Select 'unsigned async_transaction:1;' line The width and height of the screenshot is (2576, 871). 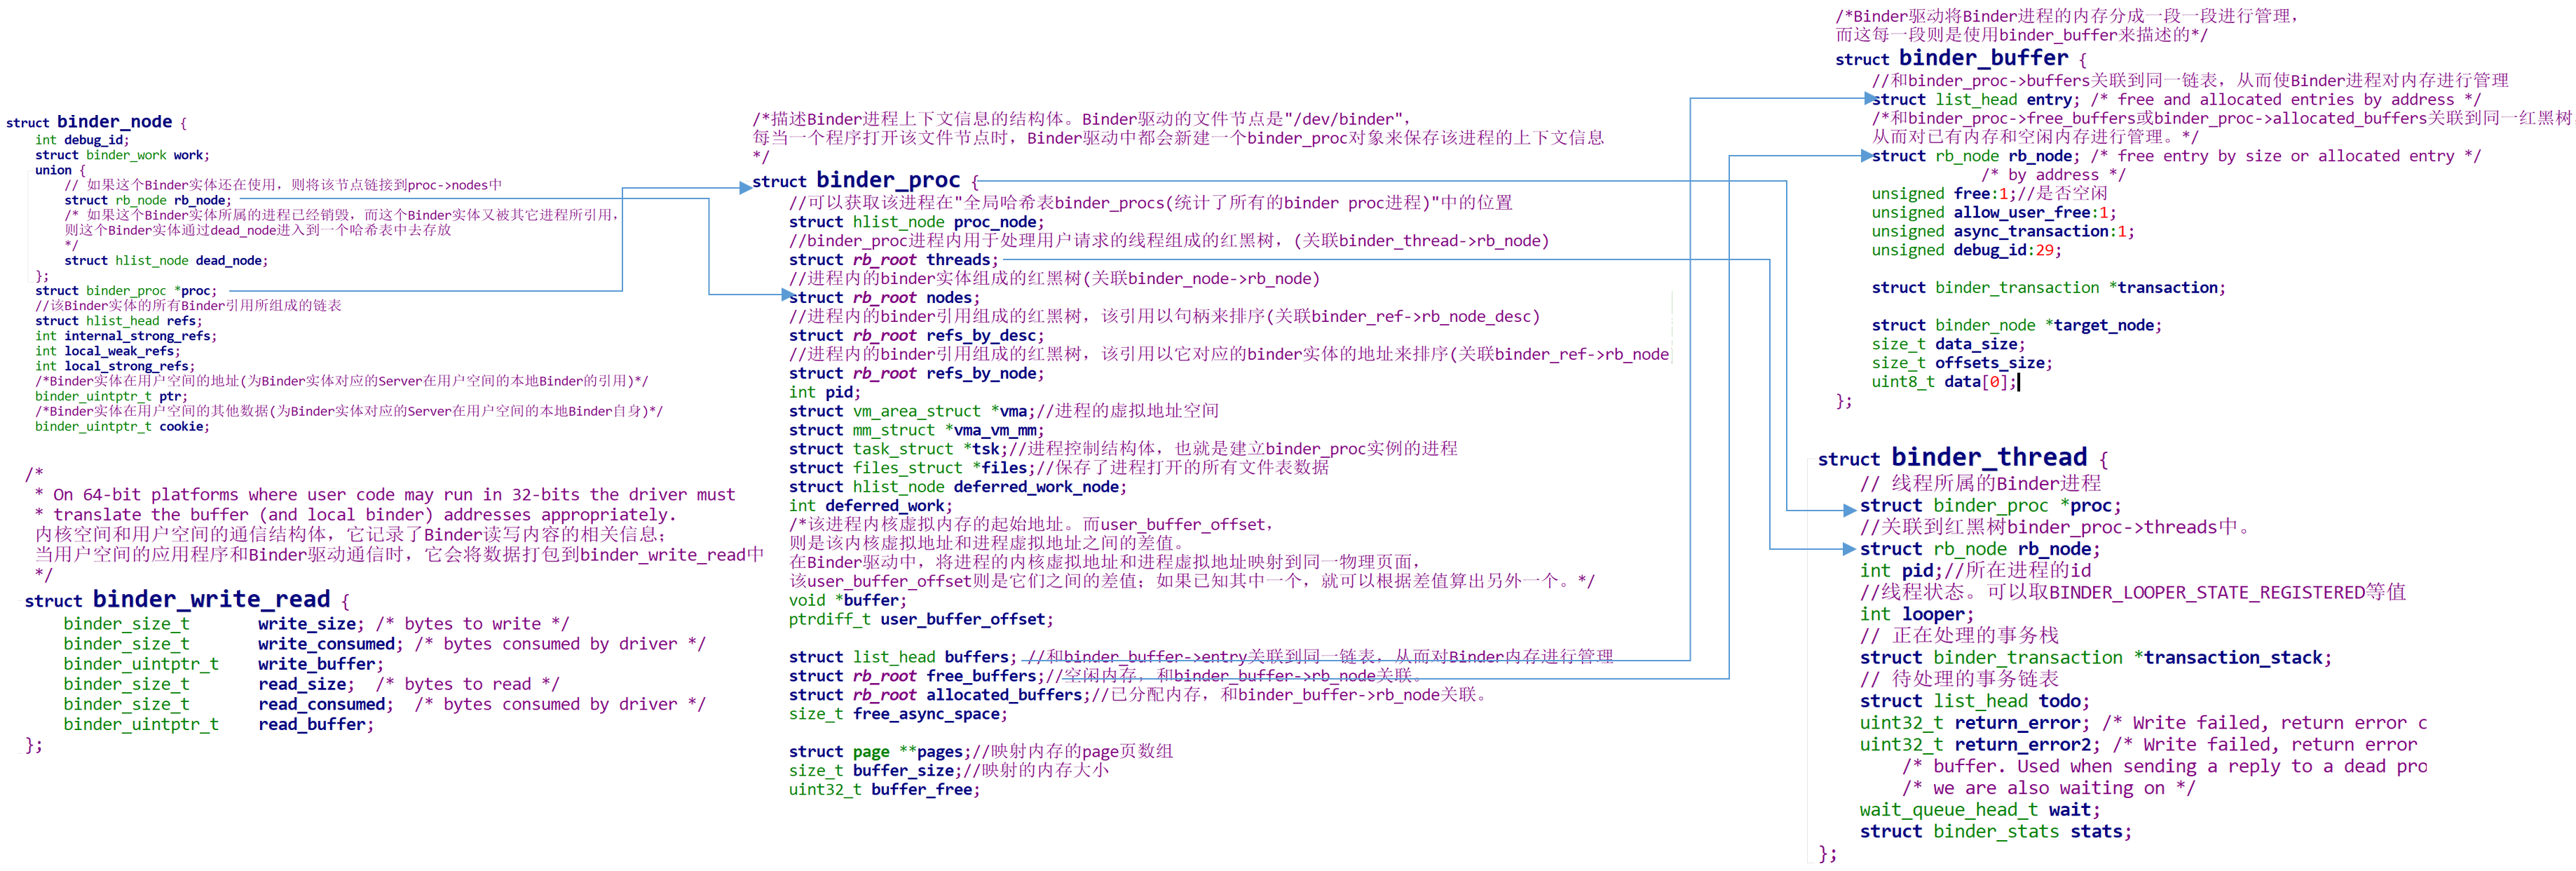pyautogui.click(x=2003, y=232)
